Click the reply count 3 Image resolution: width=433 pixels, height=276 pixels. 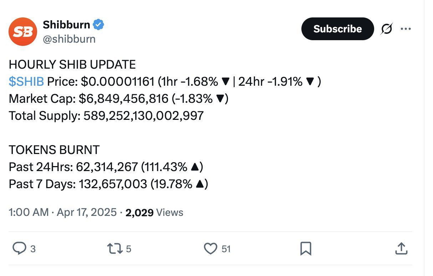pos(33,249)
